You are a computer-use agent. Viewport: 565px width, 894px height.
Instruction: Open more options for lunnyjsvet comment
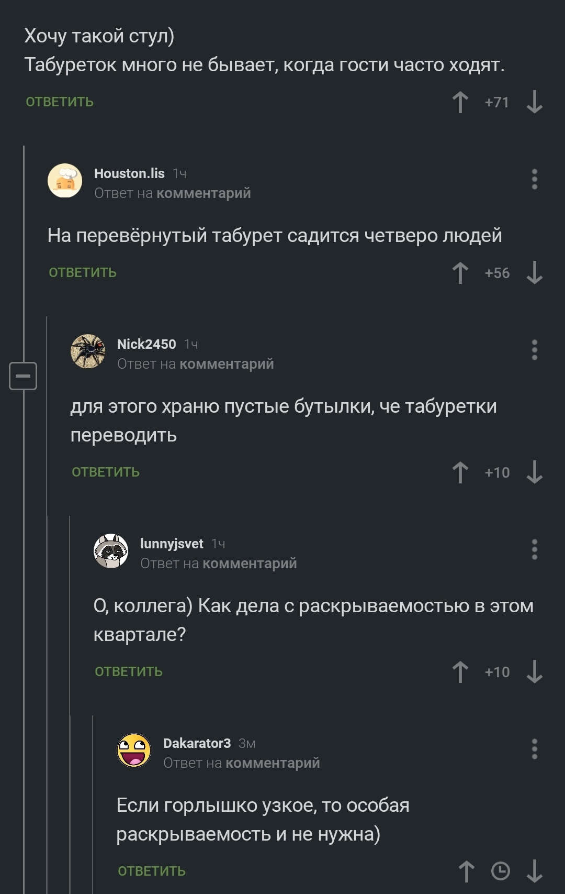point(534,549)
